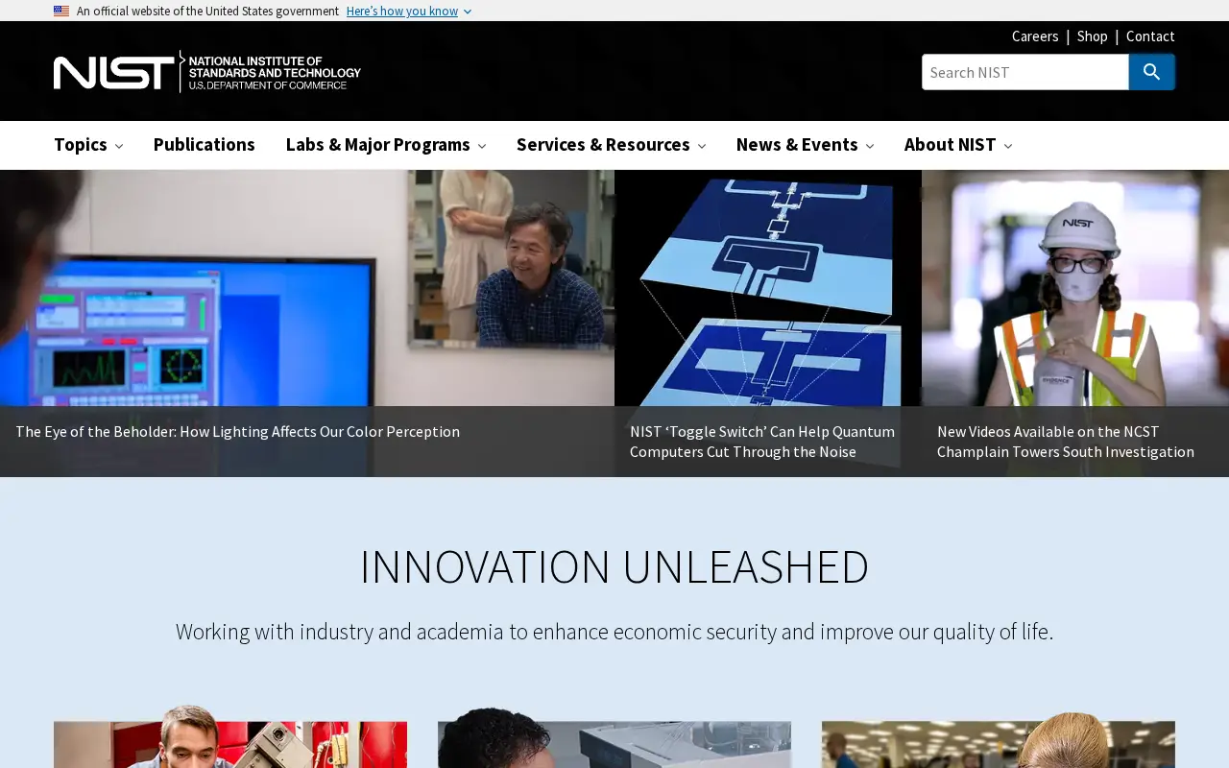Focus the Search NIST input field

pos(1025,72)
